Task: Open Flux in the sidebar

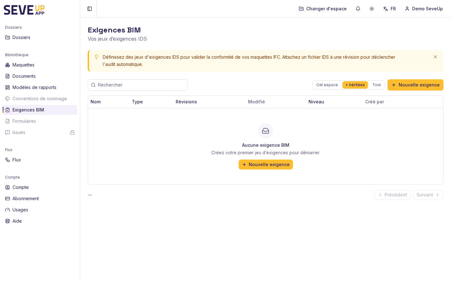Action: pos(40,160)
